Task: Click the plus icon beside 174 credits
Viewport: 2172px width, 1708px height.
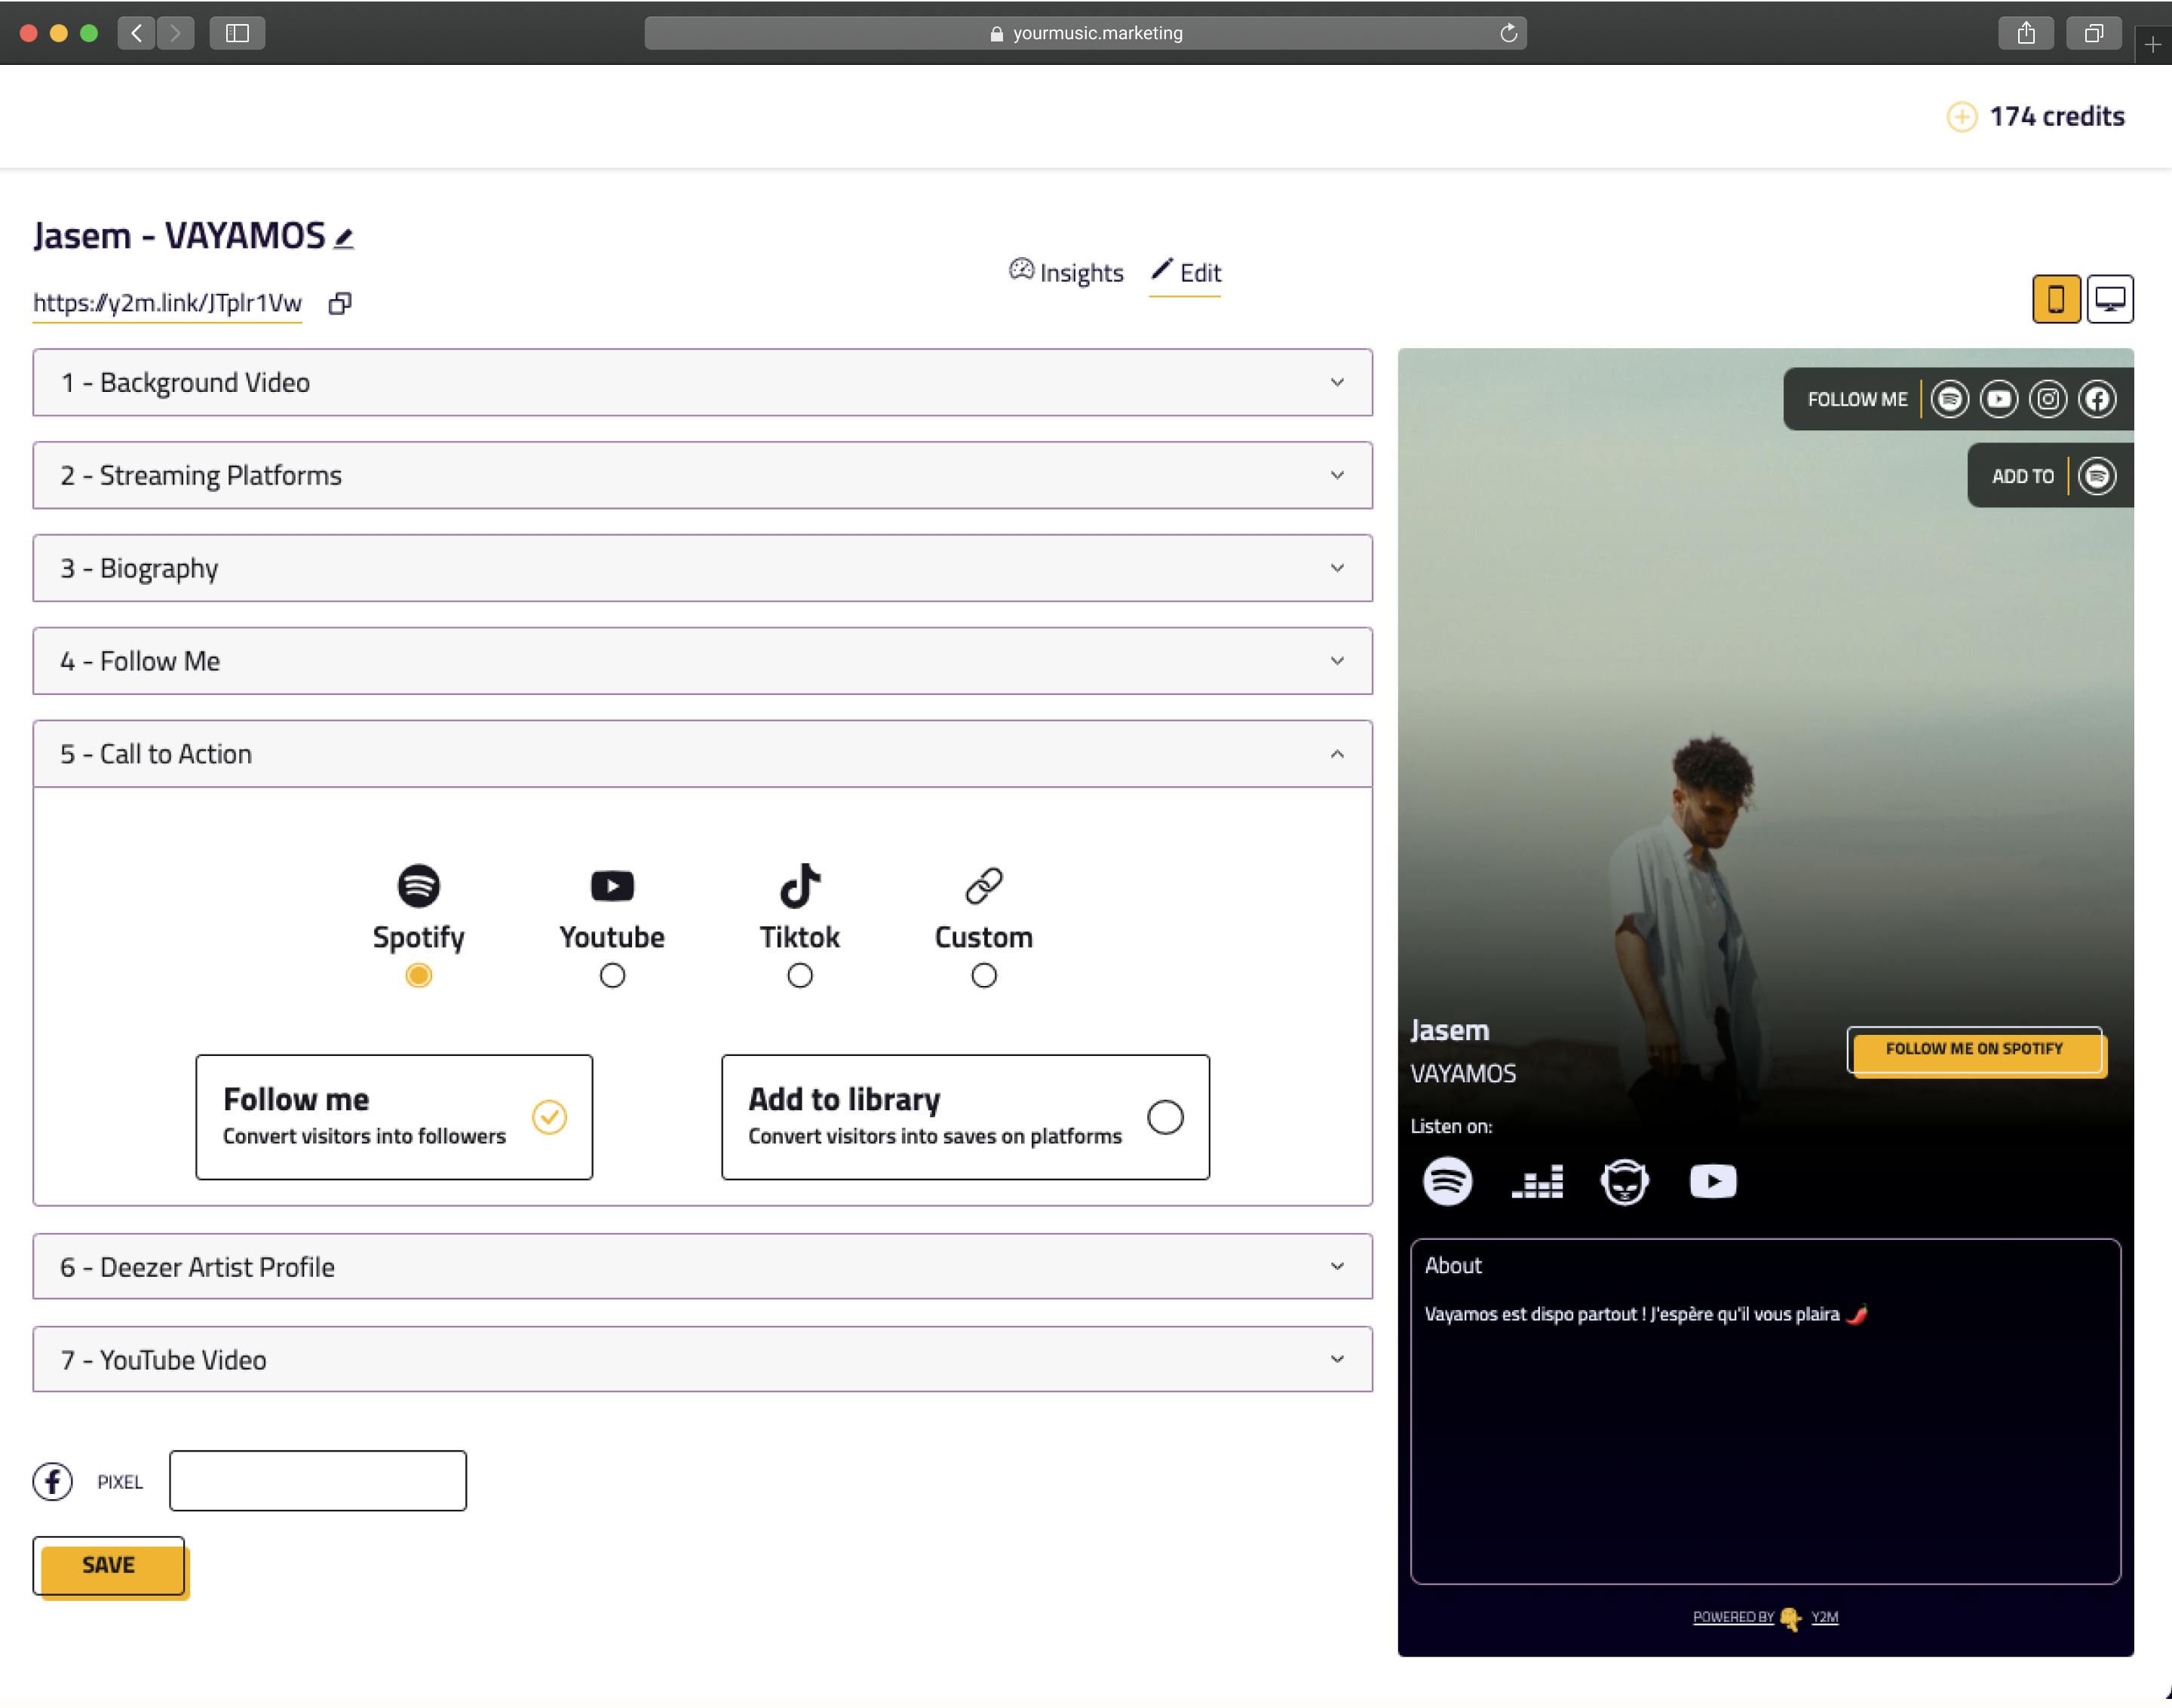Action: click(1961, 117)
